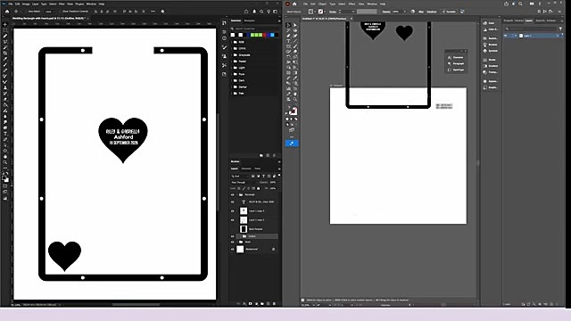Switch to Paths tab in Photoshop
Screen dimensions: 571x321
pyautogui.click(x=258, y=169)
